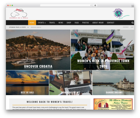Viewport: 140px width, 118px height.
Task: Click the Women on a Roll motorcycle logo
Action: pos(19,14)
